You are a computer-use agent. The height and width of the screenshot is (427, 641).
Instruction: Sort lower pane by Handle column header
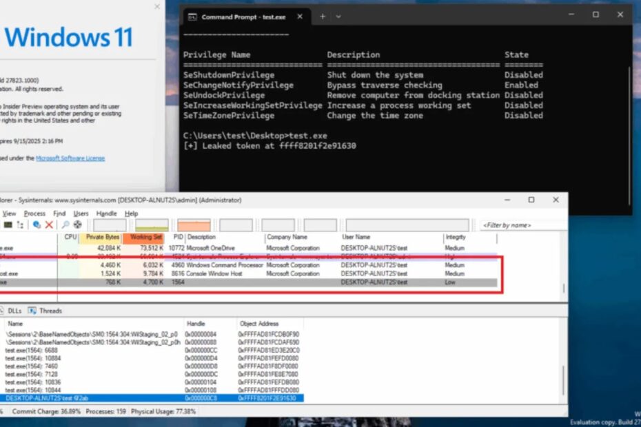(210, 324)
